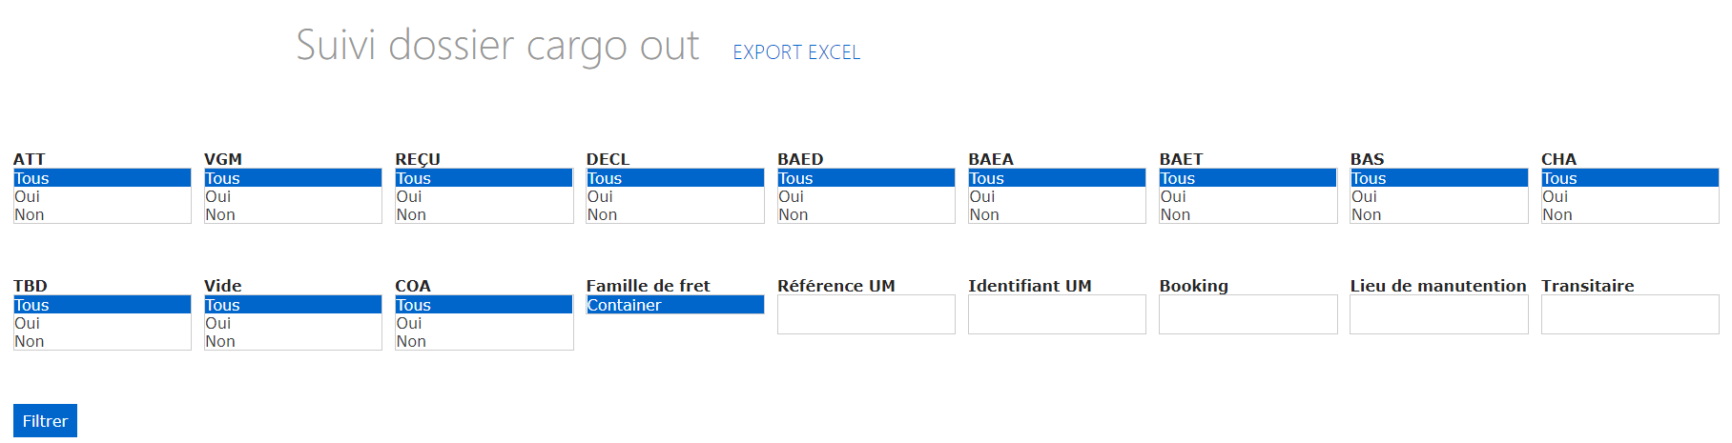Select Non in the CHA list

pos(1630,214)
